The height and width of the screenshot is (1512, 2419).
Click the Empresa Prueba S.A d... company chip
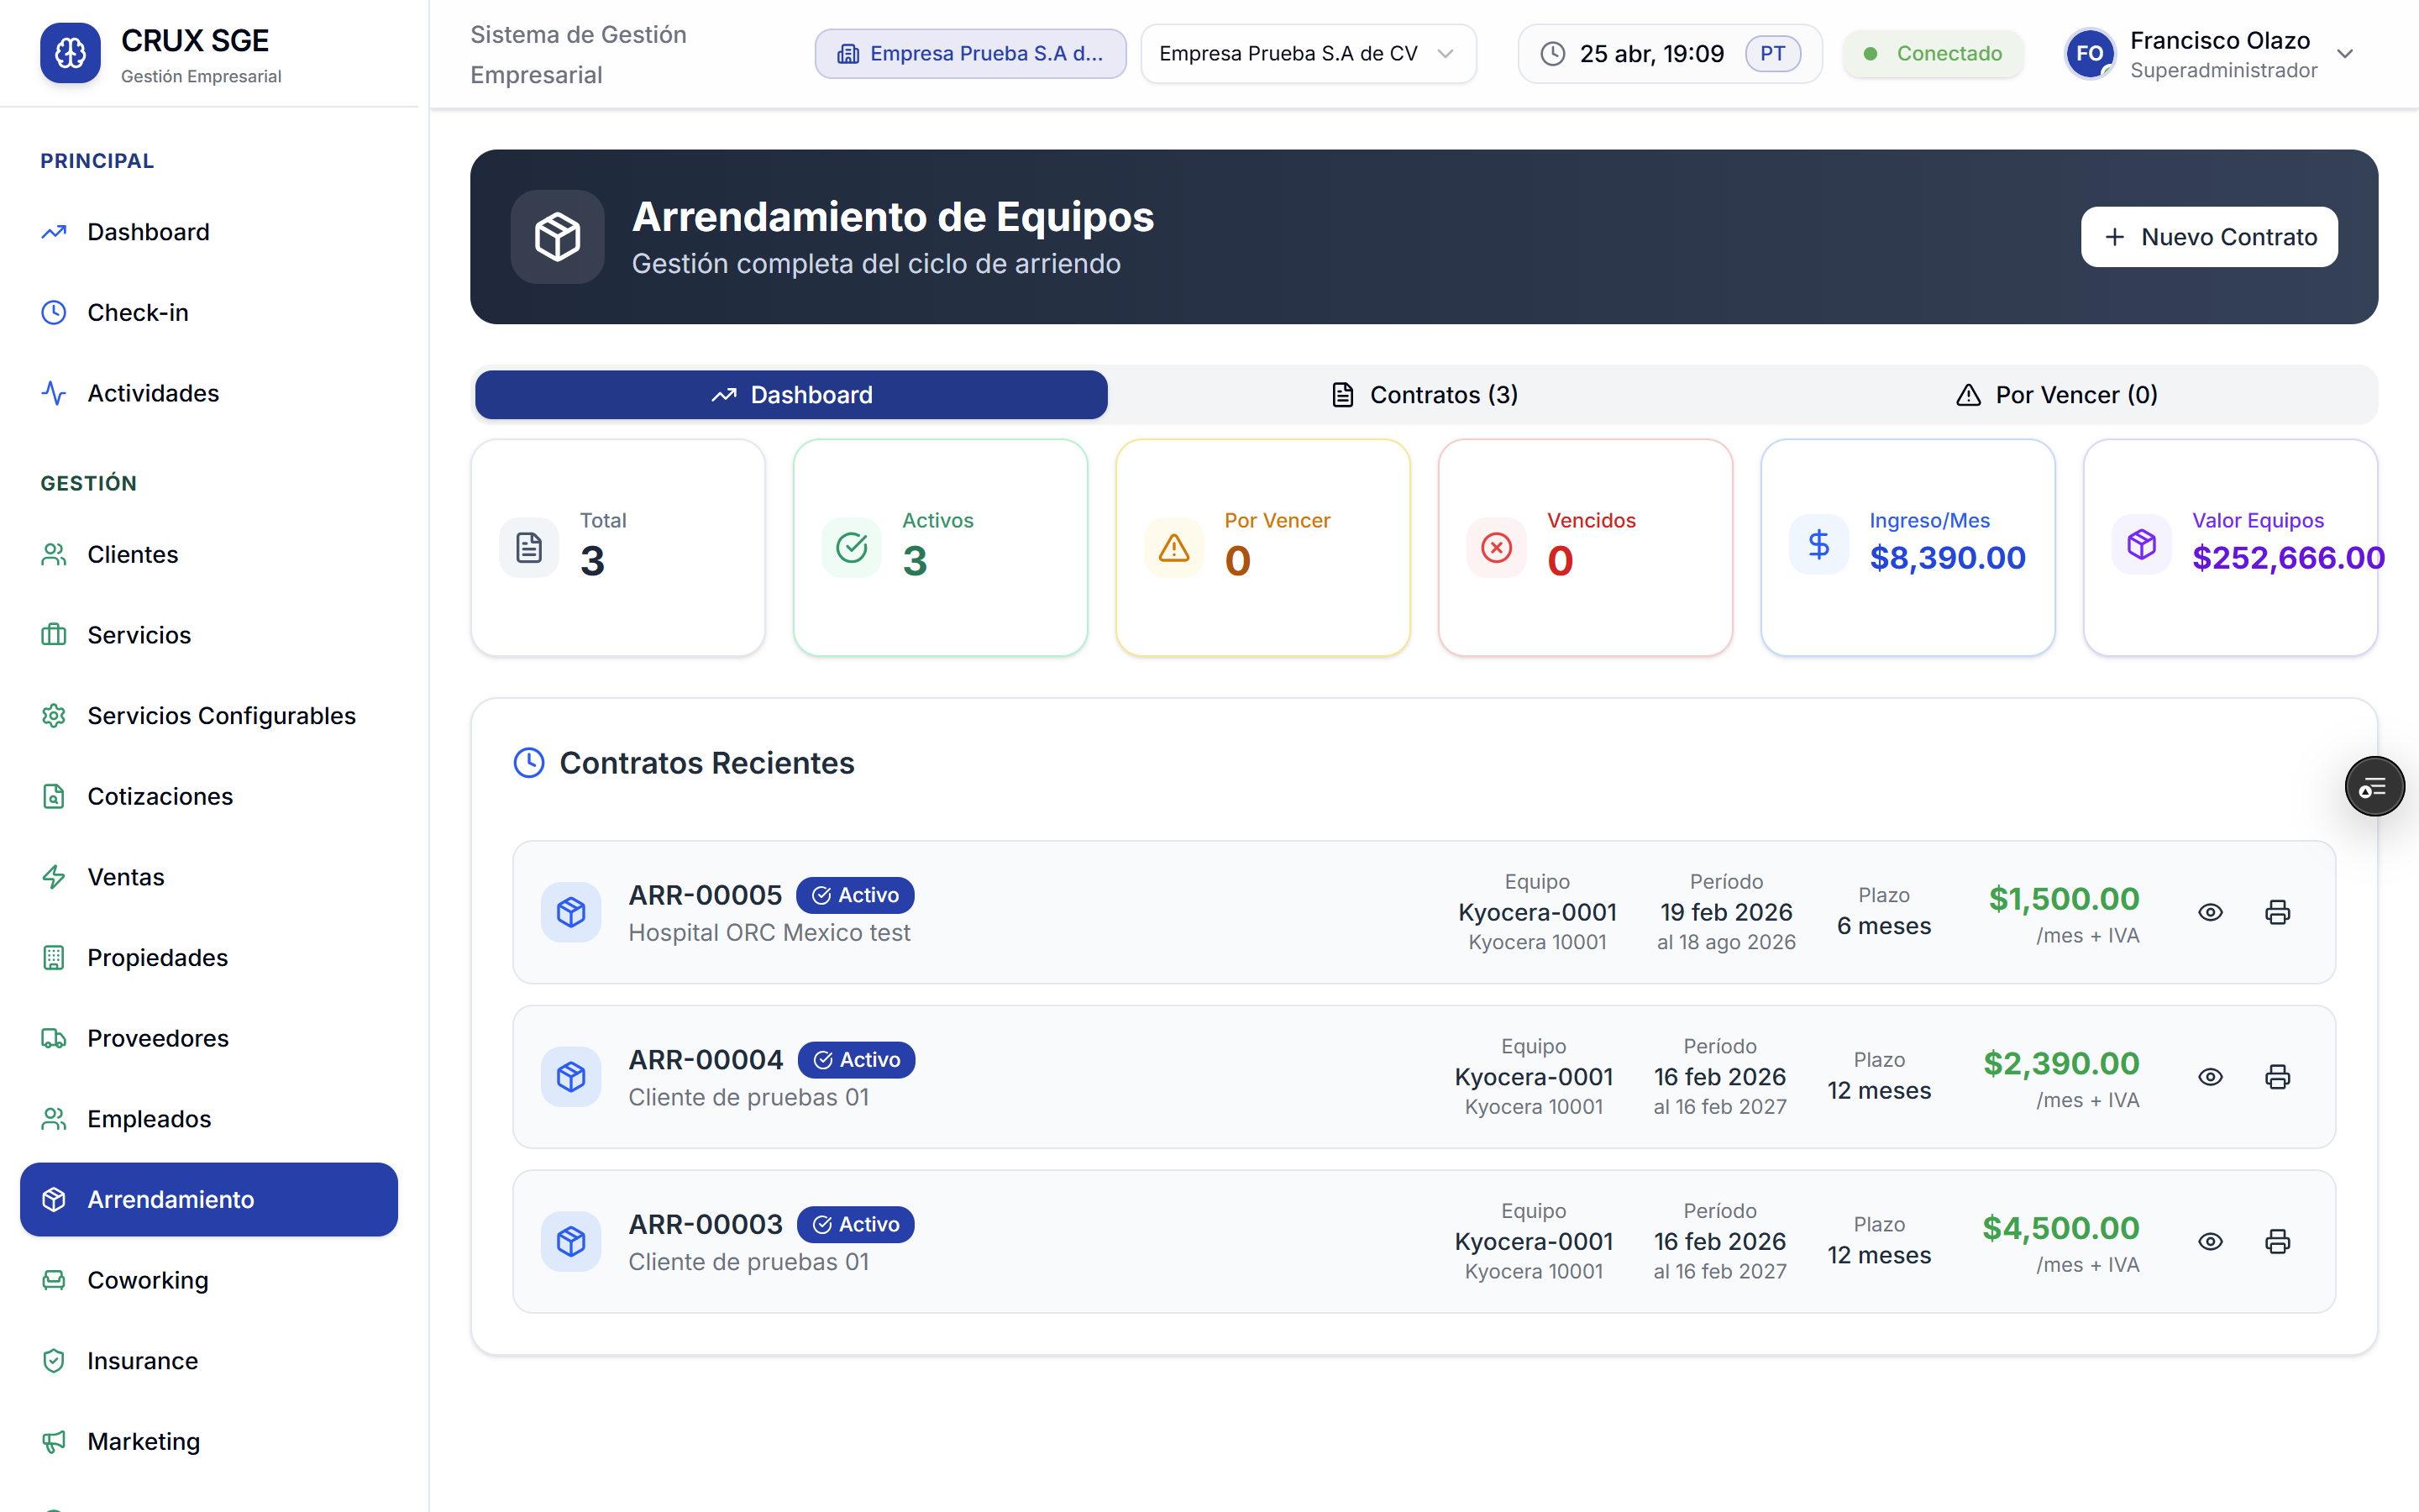pos(969,54)
